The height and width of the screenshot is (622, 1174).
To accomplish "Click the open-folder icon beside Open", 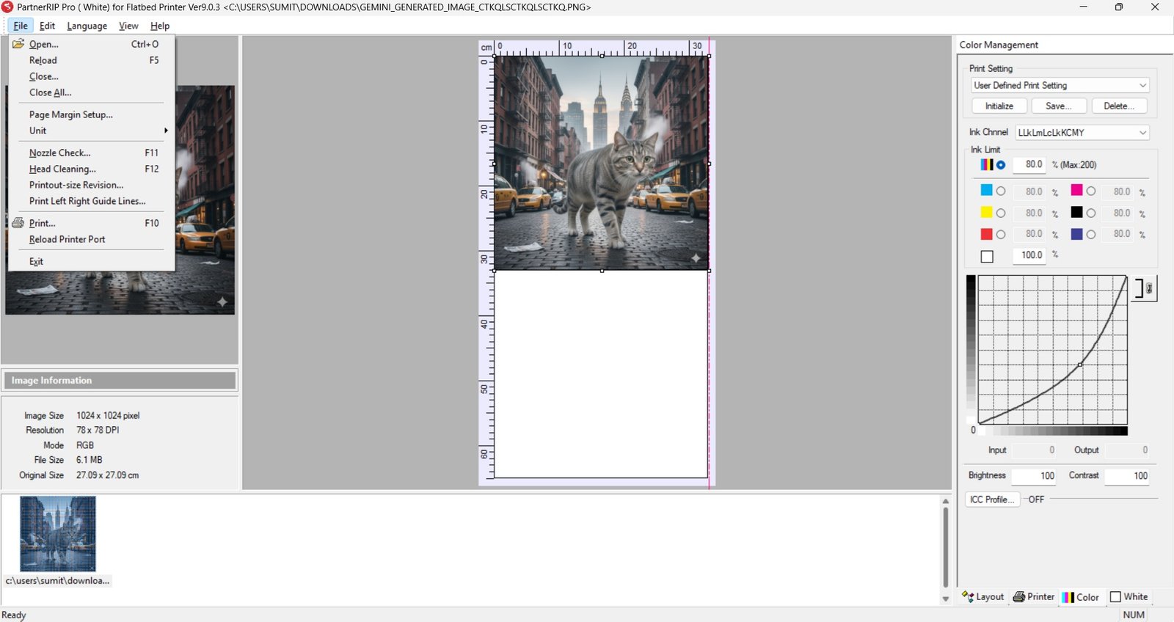I will [x=18, y=44].
